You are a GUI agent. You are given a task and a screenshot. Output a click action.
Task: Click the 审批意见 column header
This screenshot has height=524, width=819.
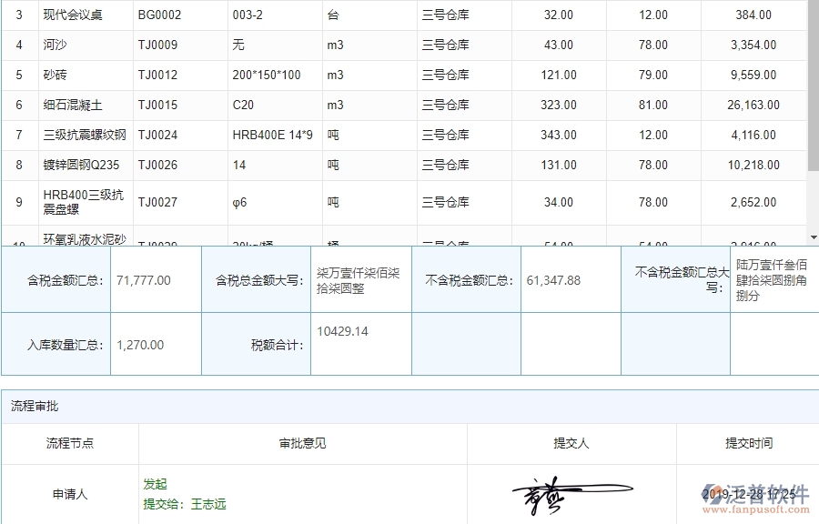(301, 444)
